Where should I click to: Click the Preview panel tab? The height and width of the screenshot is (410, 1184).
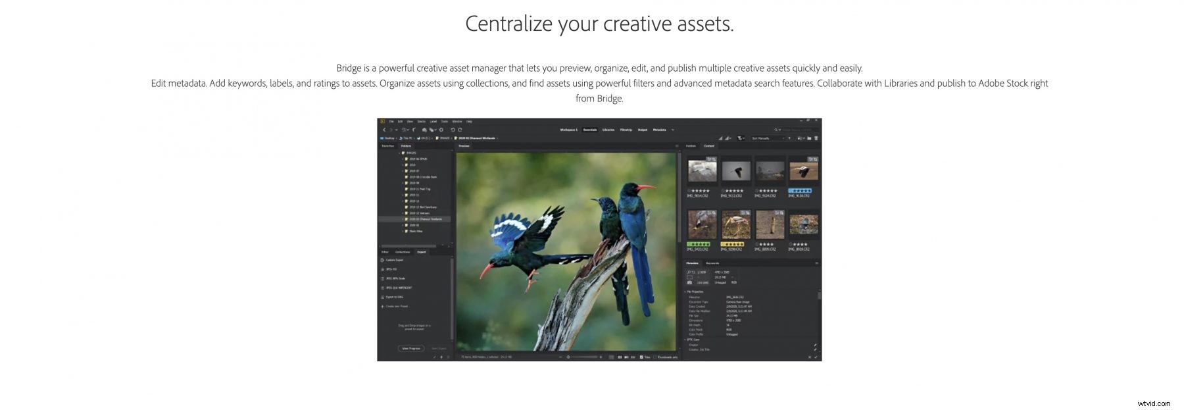click(464, 146)
